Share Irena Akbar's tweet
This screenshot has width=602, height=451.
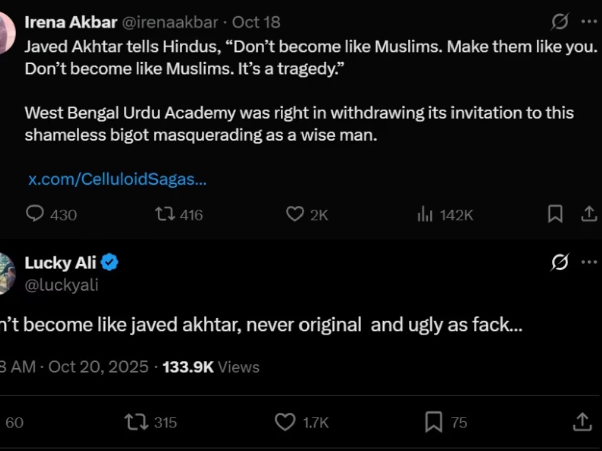coord(588,215)
